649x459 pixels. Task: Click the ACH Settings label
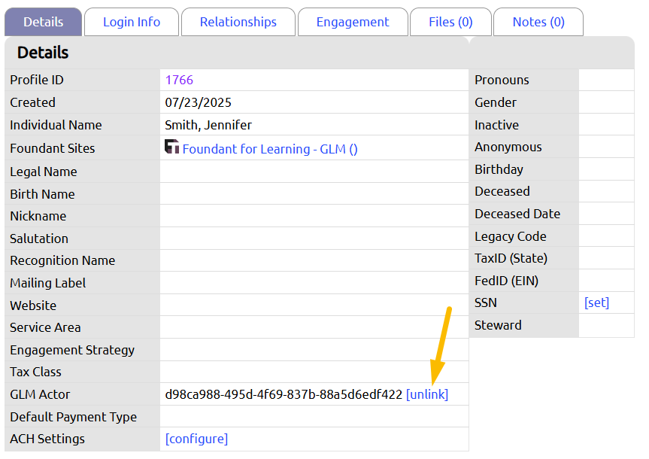tap(47, 439)
